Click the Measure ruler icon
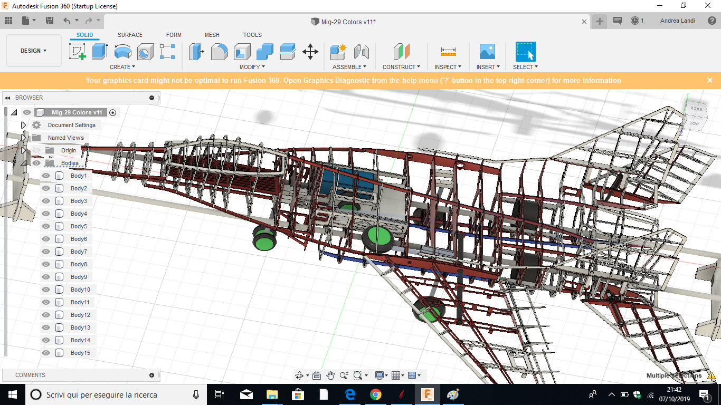Image resolution: width=721 pixels, height=405 pixels. tap(448, 52)
